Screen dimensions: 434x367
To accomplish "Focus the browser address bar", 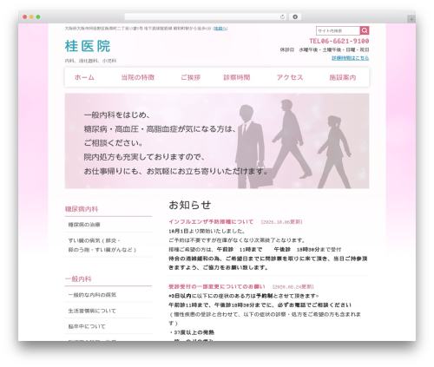I will [x=205, y=16].
